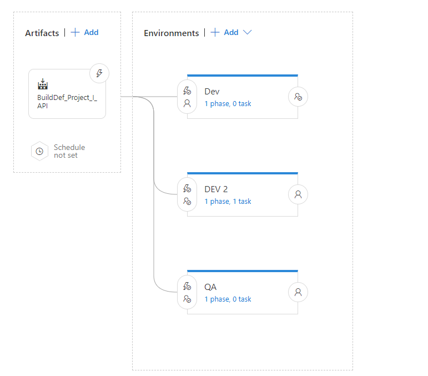Screen dimensions: 428x376
Task: Expand the Environments Add dropdown chevron
Action: point(248,33)
